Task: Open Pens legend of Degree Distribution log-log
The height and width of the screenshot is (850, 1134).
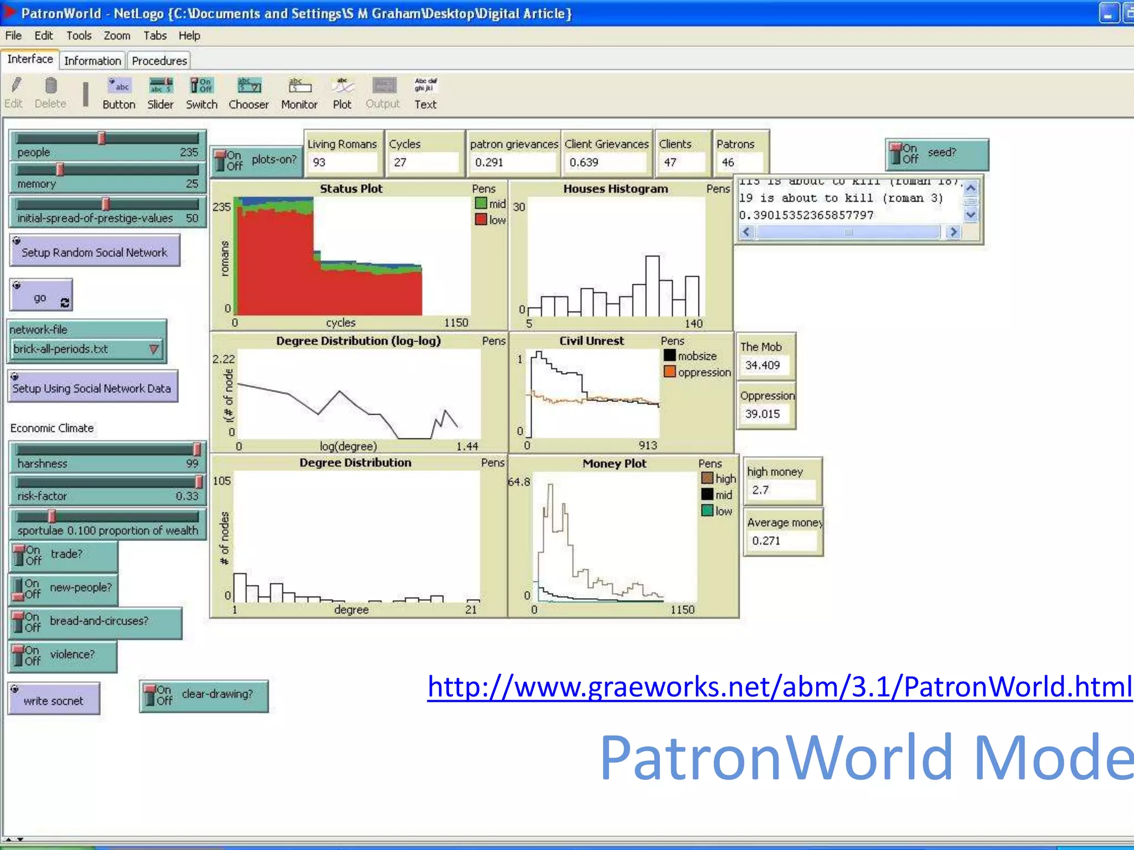Action: click(x=493, y=341)
